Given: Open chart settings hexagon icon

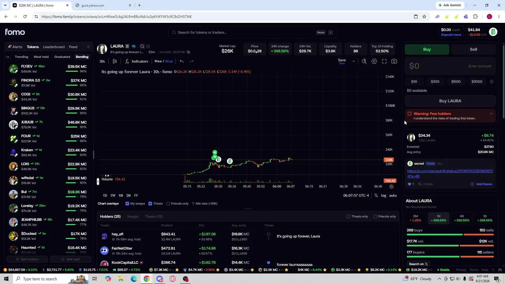Looking at the screenshot, I should 374,61.
